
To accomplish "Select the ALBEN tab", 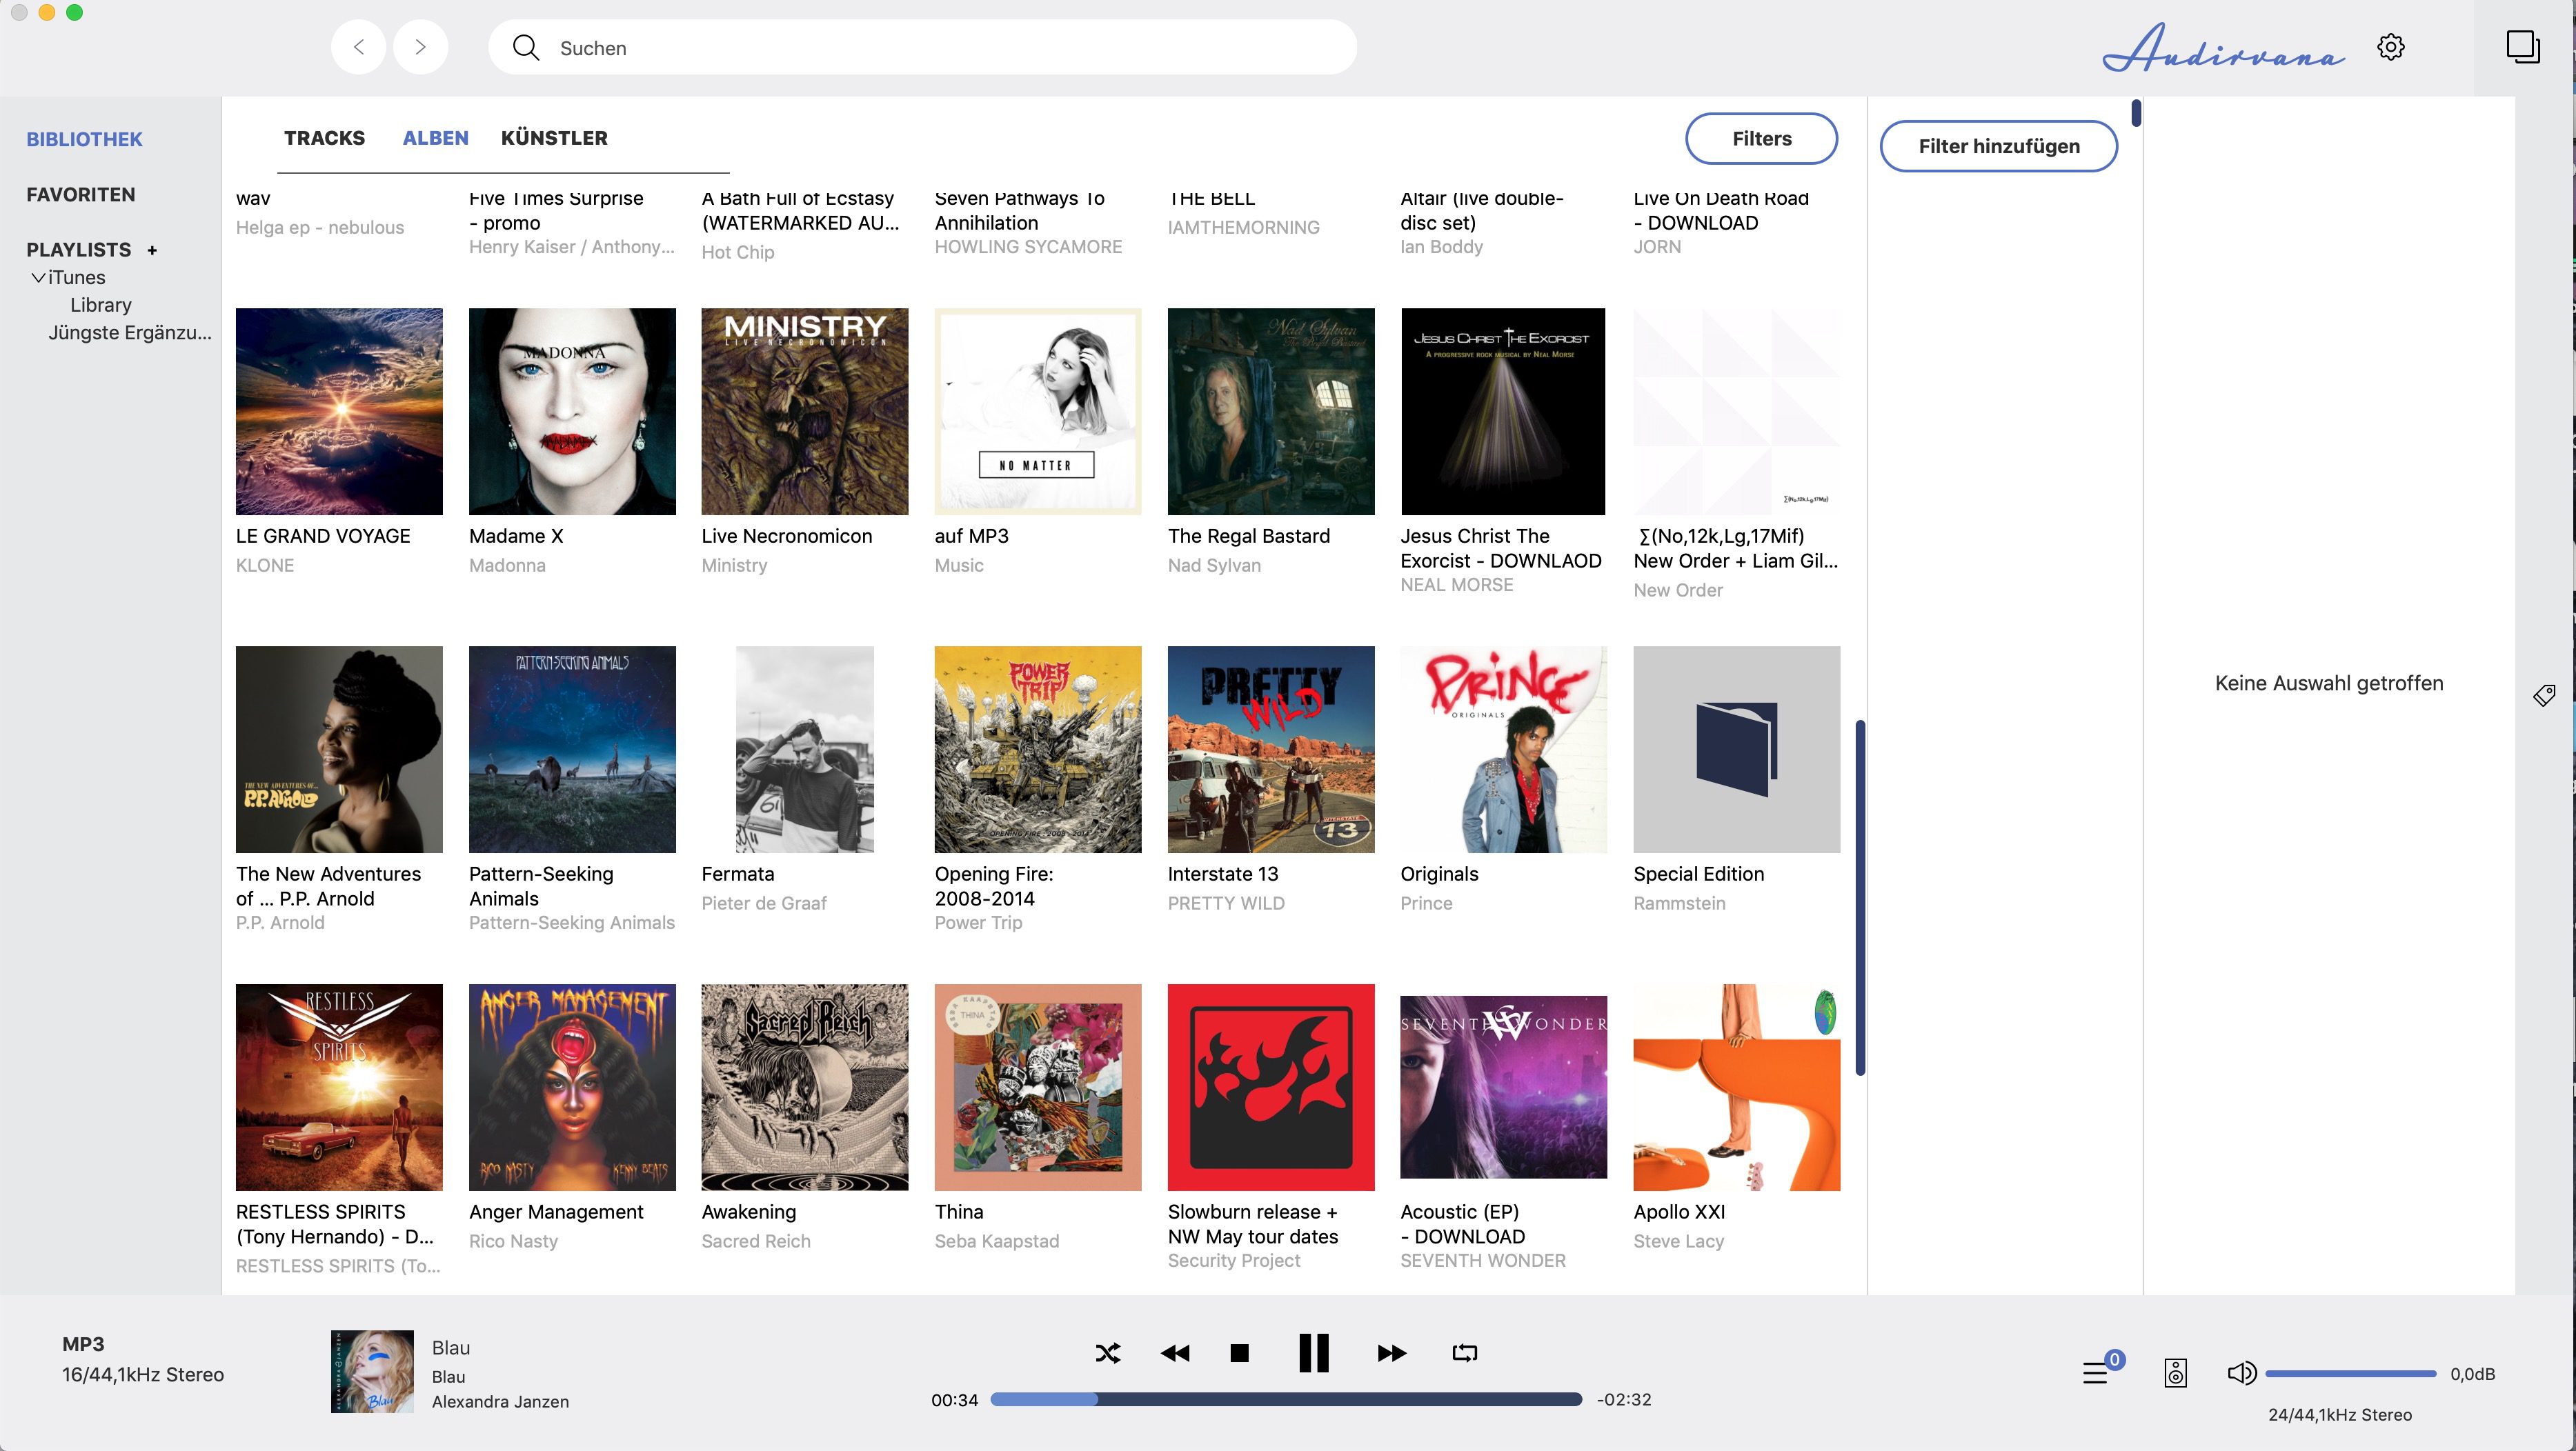I will 435,137.
